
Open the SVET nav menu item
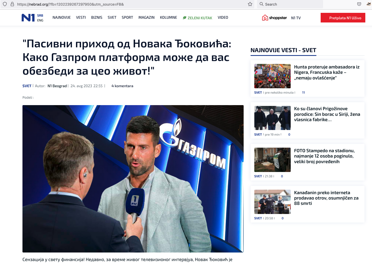tap(112, 17)
